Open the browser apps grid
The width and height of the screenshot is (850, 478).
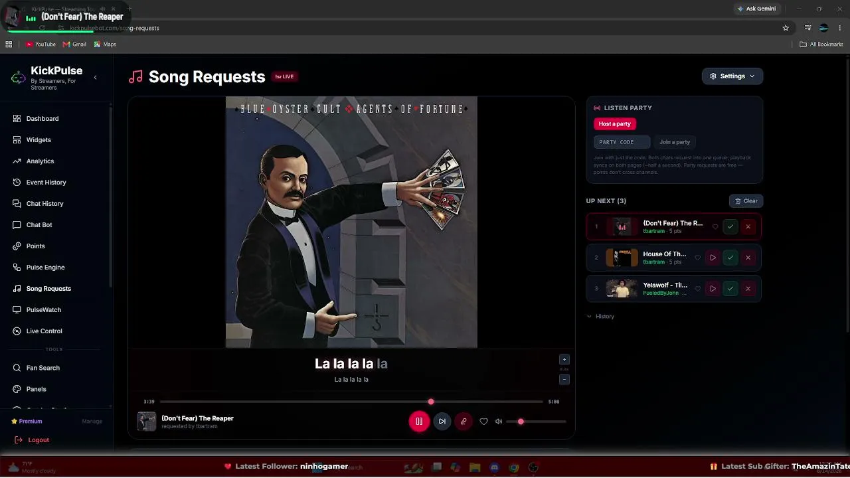pyautogui.click(x=9, y=44)
